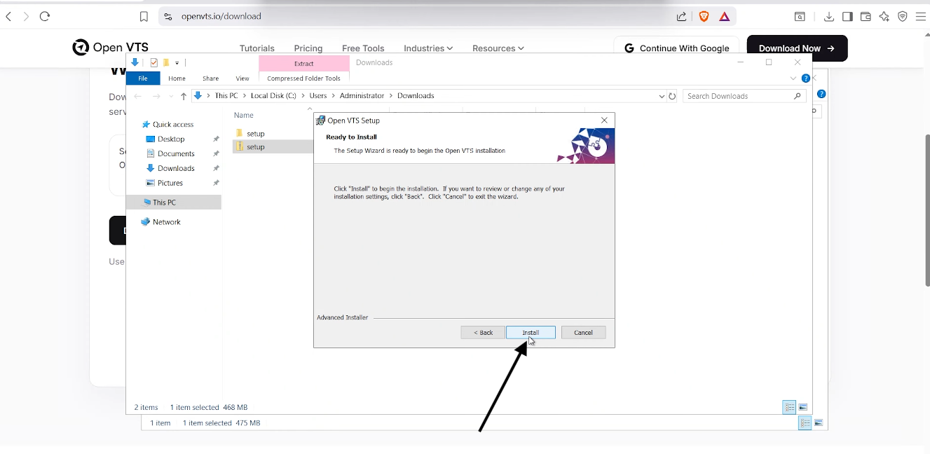Open the Brave Wallet icon
930x454 pixels.
point(866,16)
